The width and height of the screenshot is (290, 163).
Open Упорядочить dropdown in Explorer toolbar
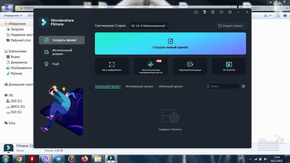pos(13,16)
